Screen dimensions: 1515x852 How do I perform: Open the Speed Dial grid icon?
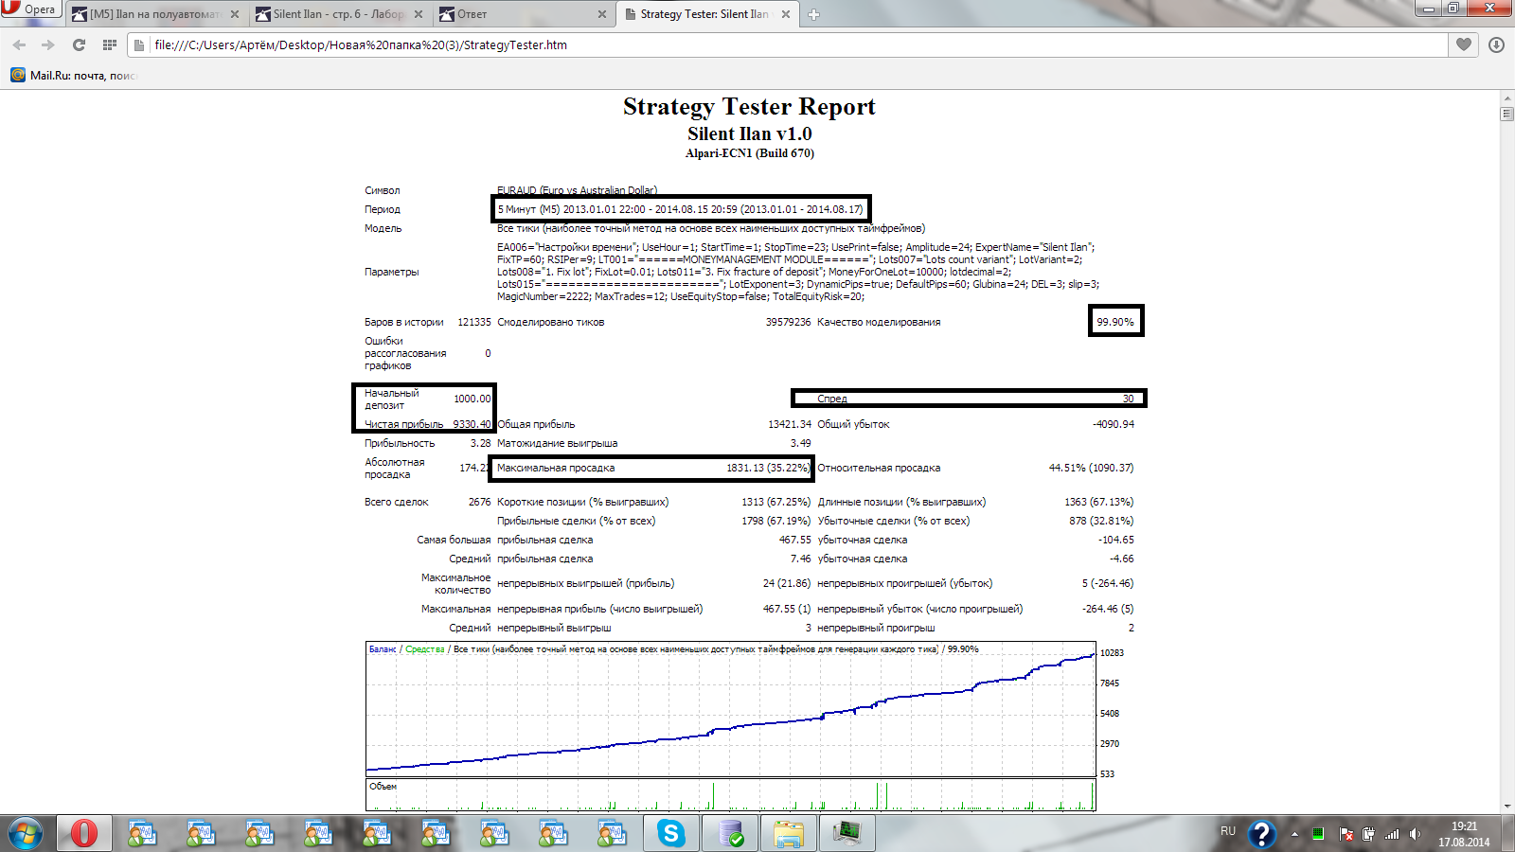(109, 44)
